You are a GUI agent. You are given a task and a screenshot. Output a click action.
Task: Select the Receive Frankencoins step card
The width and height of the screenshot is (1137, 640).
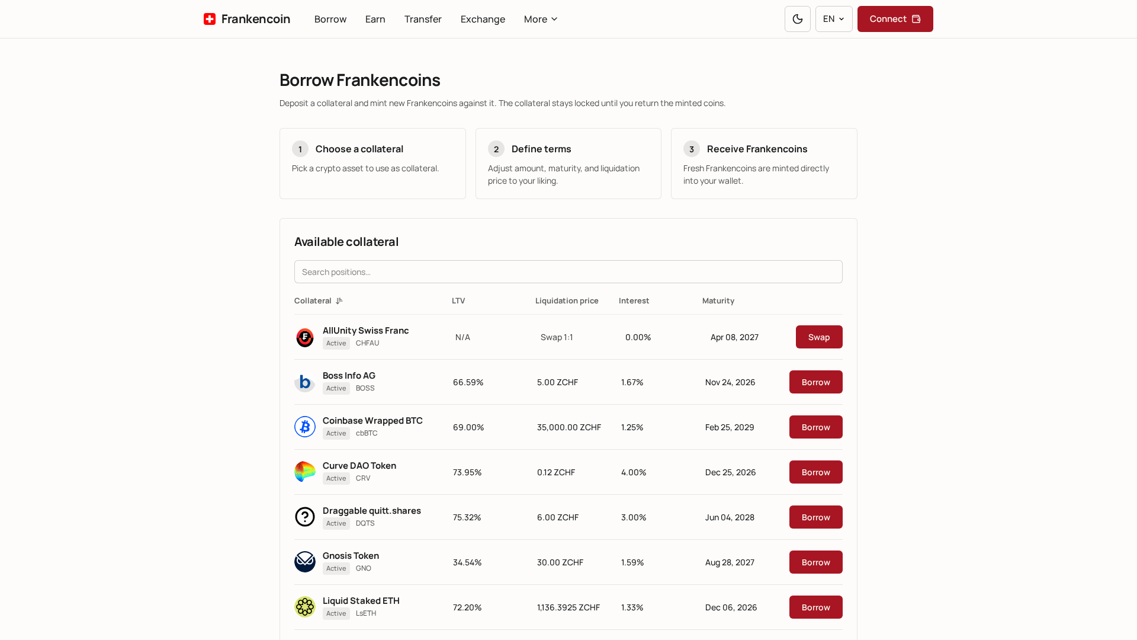[x=764, y=164]
